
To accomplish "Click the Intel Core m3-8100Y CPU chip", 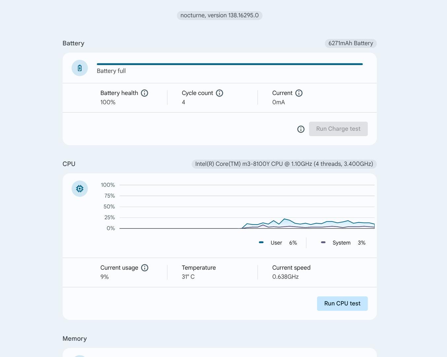I will pos(284,164).
